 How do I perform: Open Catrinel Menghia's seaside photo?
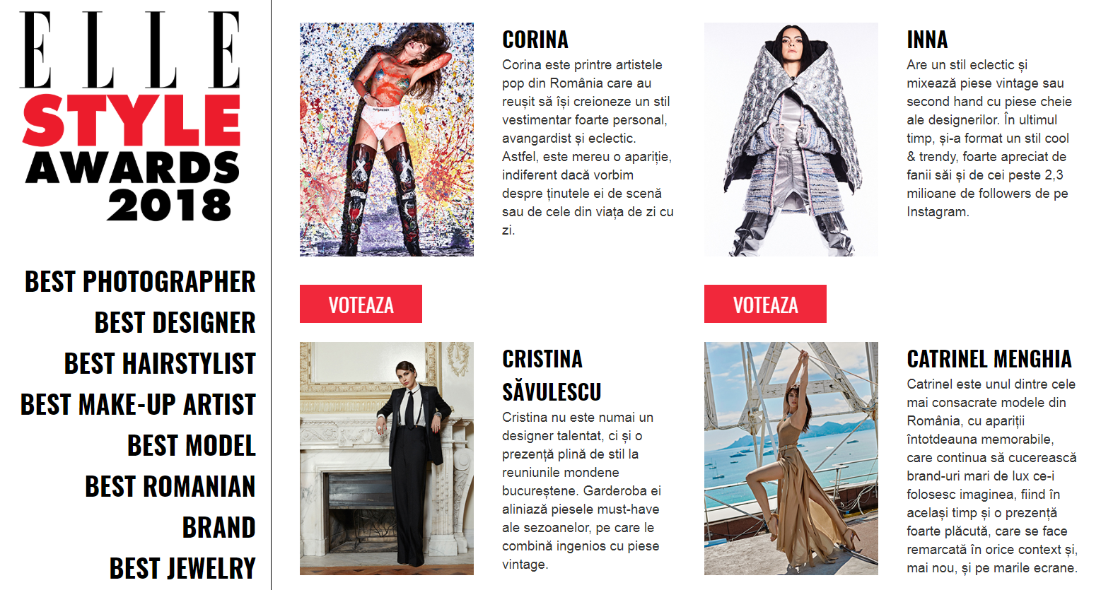(x=791, y=459)
